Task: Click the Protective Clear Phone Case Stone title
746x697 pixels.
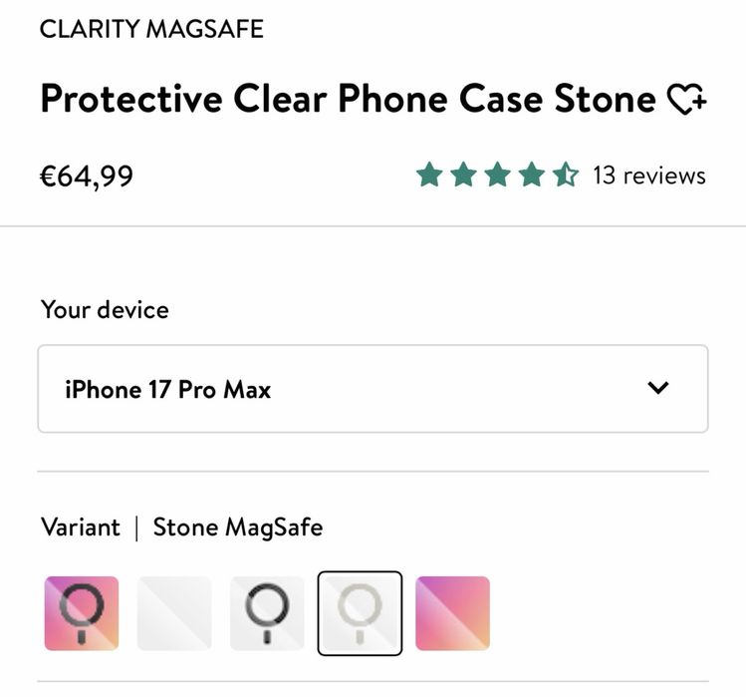Action: [x=348, y=101]
